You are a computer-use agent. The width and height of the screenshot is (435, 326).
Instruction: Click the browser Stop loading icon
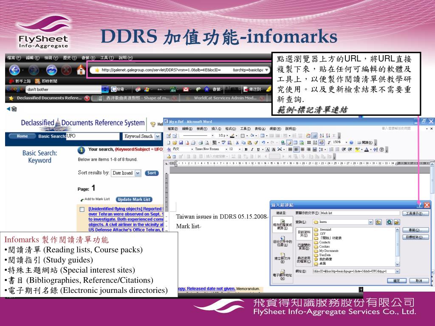point(66,70)
